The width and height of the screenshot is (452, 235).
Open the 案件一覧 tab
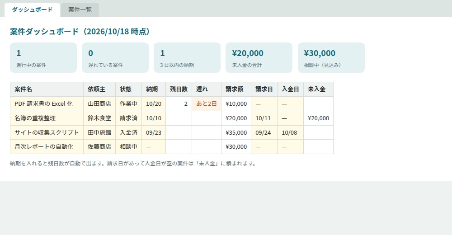coord(80,10)
